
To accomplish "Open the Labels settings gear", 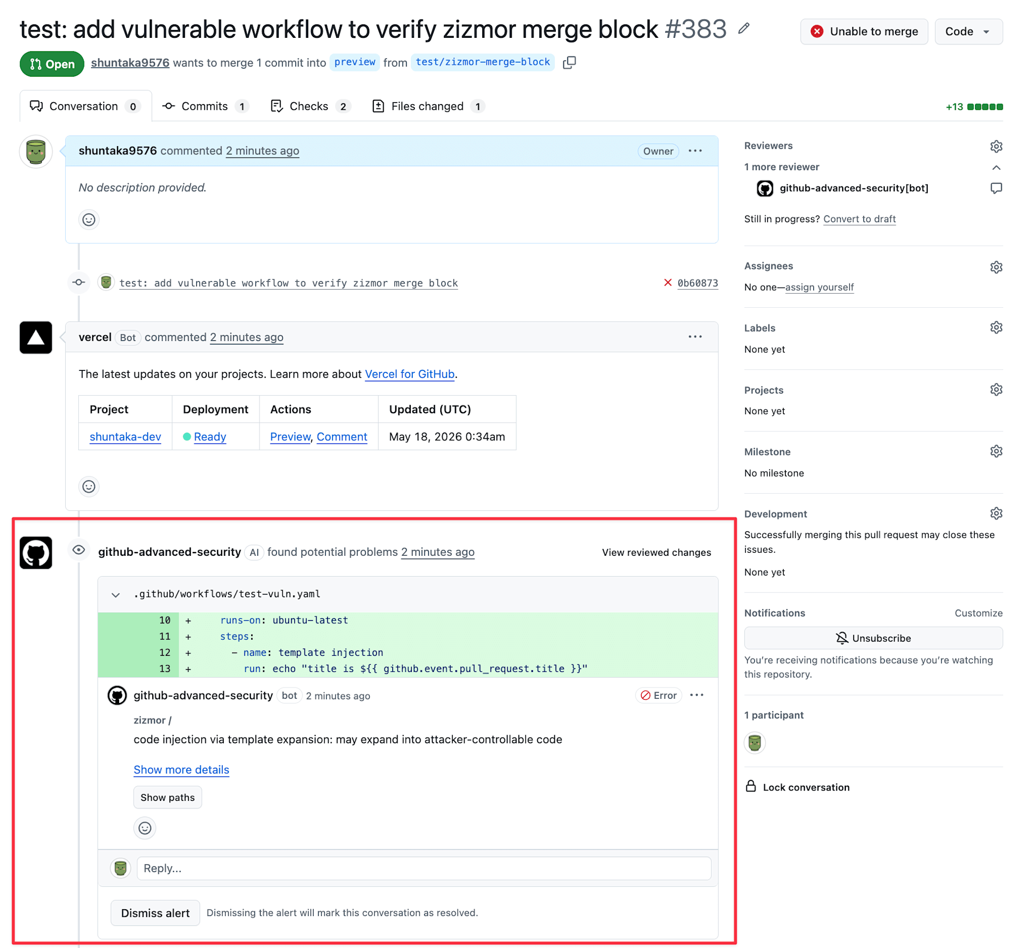I will pyautogui.click(x=996, y=327).
